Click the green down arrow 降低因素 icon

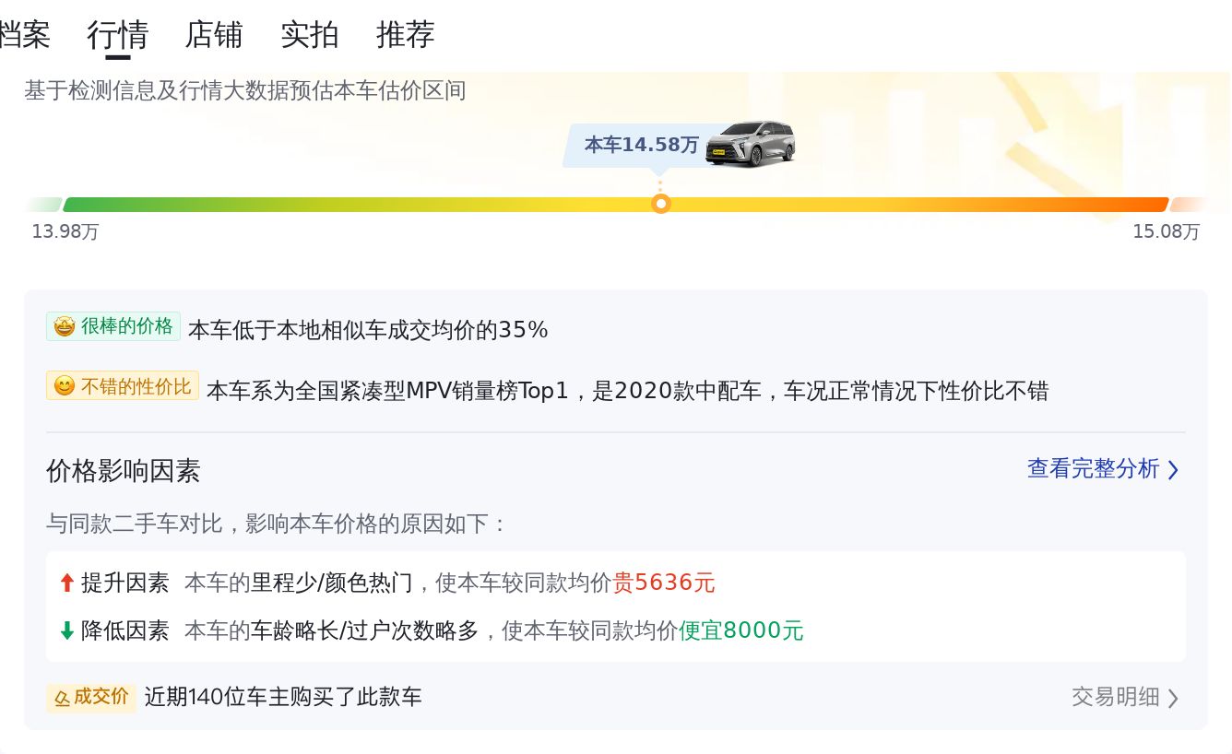point(66,630)
